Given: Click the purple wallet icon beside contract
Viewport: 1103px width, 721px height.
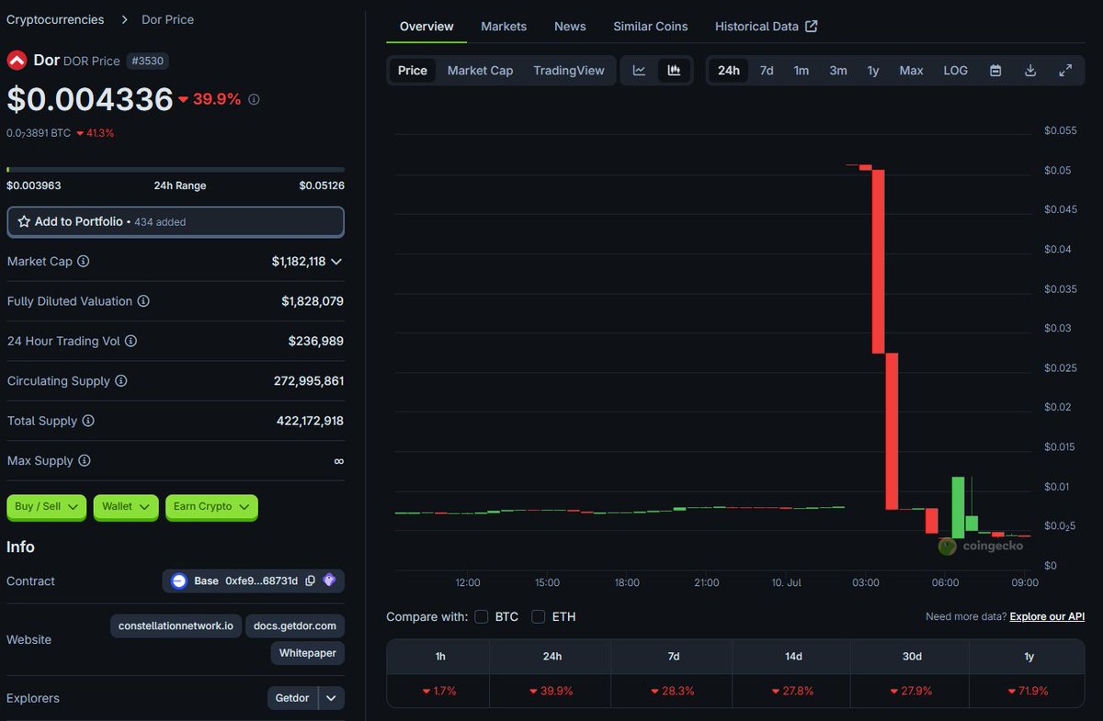Looking at the screenshot, I should 329,580.
